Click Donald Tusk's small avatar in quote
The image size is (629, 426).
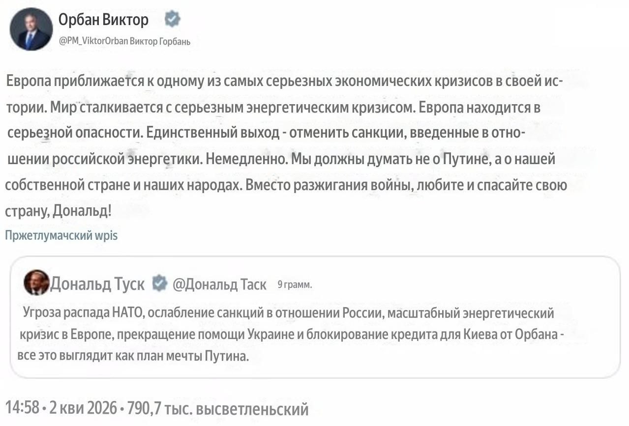coord(37,282)
